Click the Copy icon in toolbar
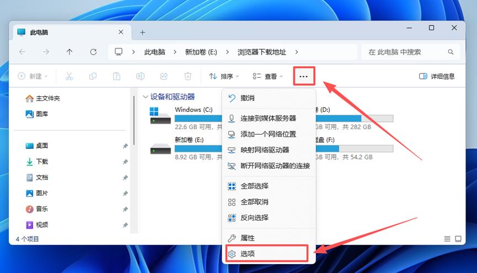477x273 pixels. click(x=93, y=76)
